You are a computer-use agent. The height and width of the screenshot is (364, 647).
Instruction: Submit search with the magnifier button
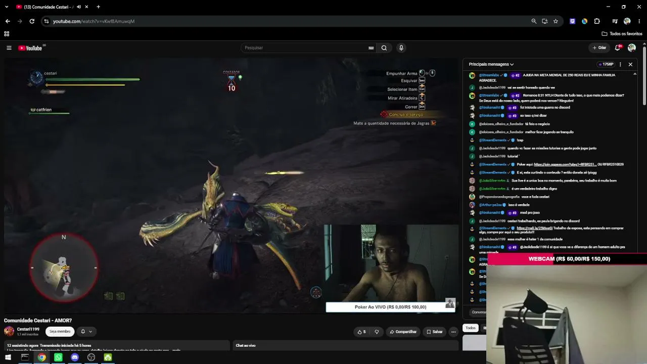[384, 48]
